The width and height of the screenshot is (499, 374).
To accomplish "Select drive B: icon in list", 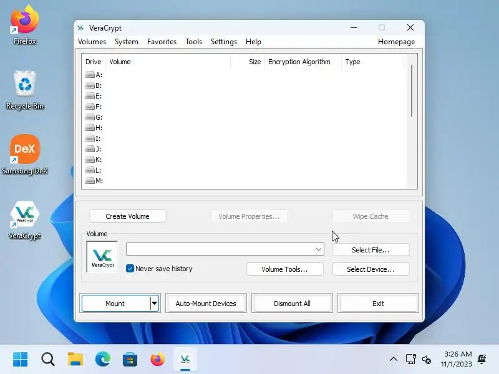I will pyautogui.click(x=90, y=85).
